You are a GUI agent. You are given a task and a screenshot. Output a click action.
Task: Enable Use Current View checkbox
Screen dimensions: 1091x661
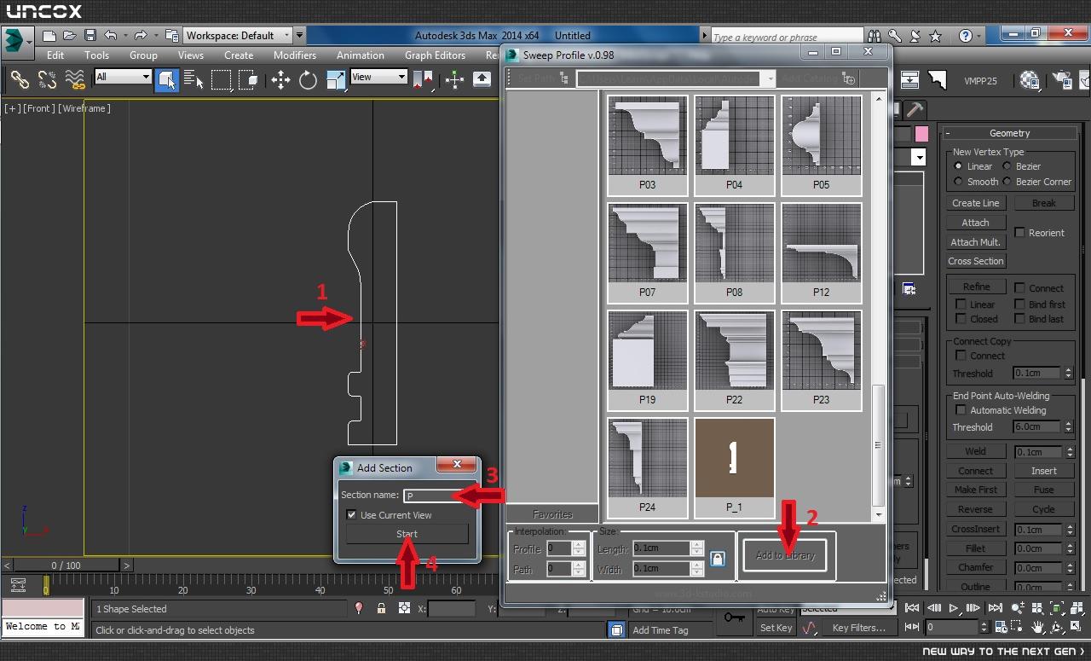coord(351,515)
